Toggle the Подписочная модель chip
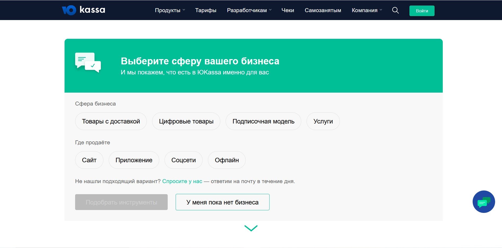Image resolution: width=502 pixels, height=248 pixels. point(263,121)
